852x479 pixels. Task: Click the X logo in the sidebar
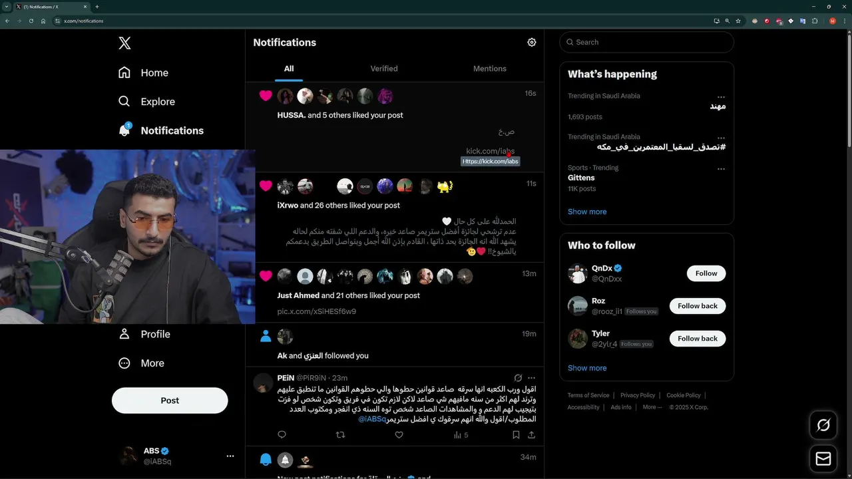[x=124, y=43]
